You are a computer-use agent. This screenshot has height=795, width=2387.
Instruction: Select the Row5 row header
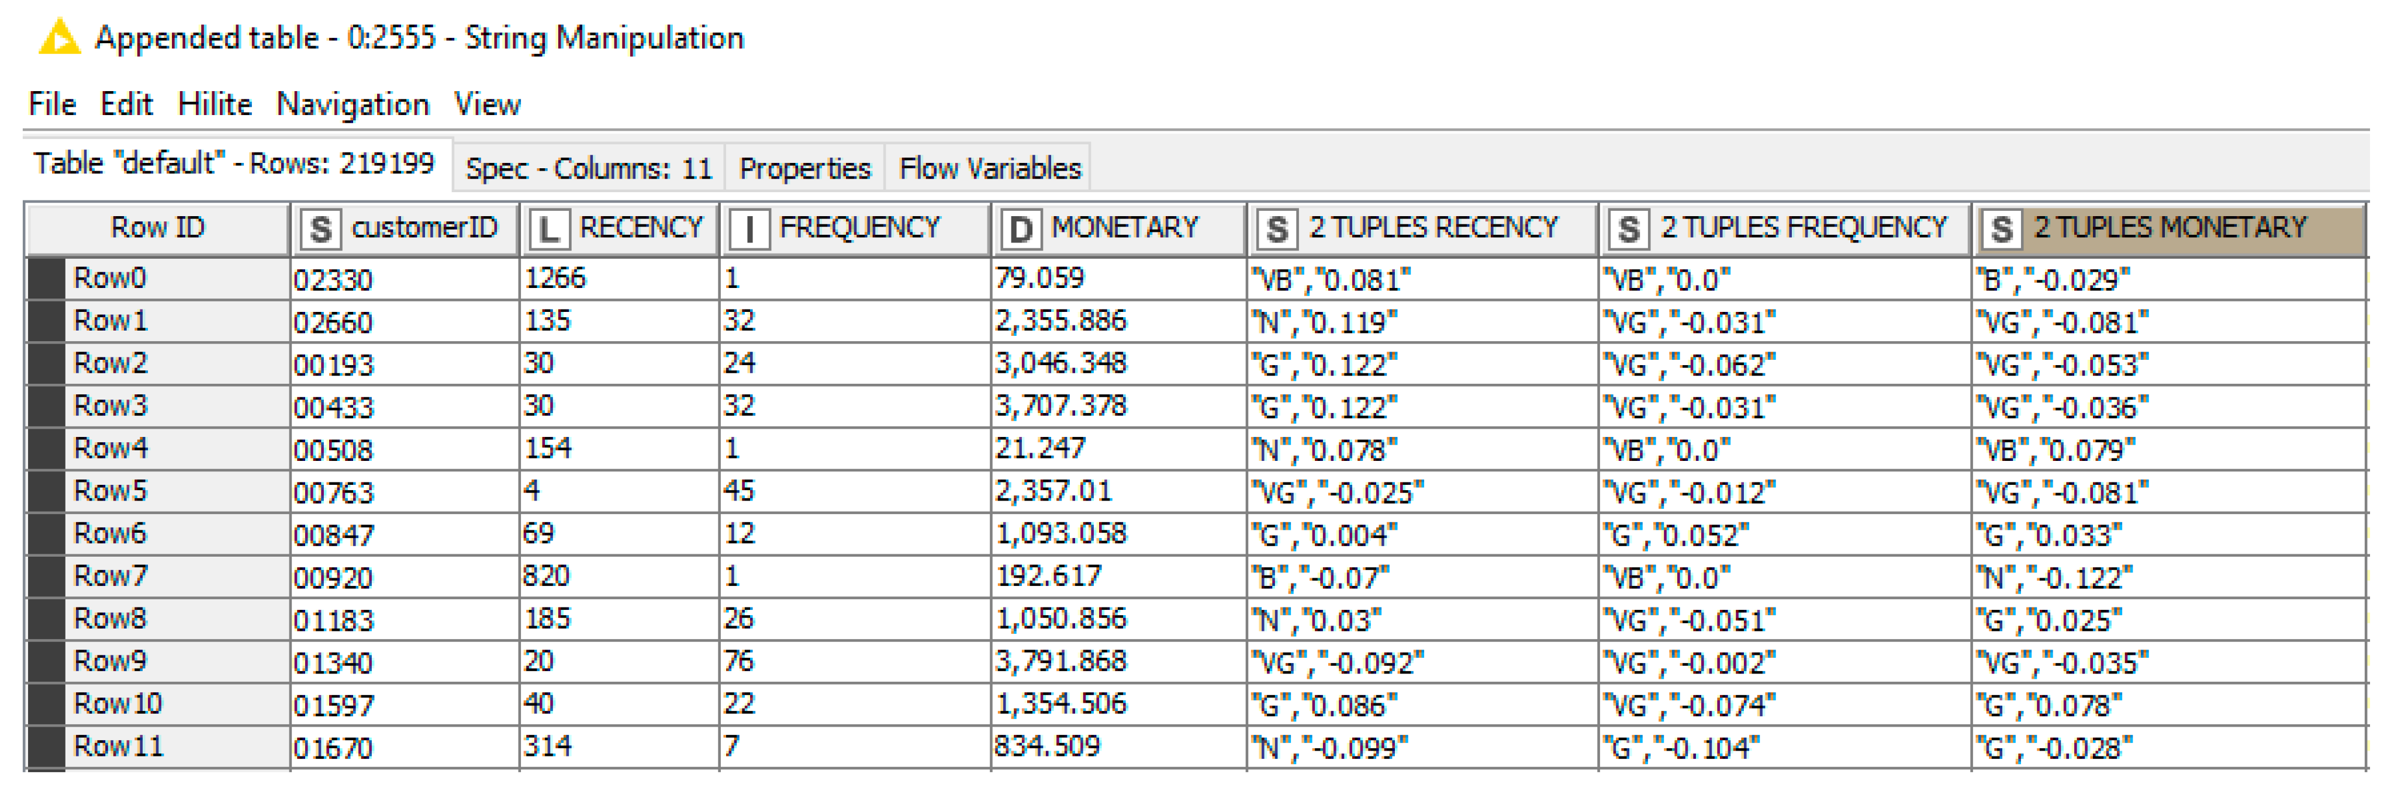click(110, 491)
